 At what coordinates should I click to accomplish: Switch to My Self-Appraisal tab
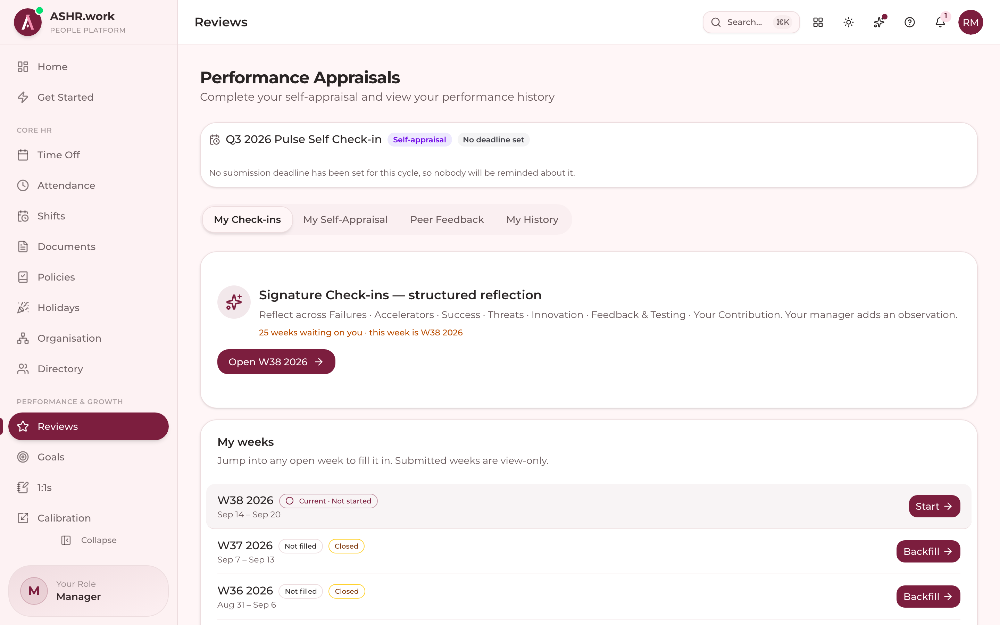click(345, 219)
